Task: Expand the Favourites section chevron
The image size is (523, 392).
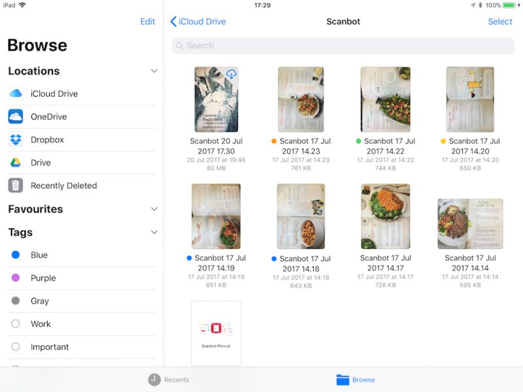Action: click(x=154, y=209)
